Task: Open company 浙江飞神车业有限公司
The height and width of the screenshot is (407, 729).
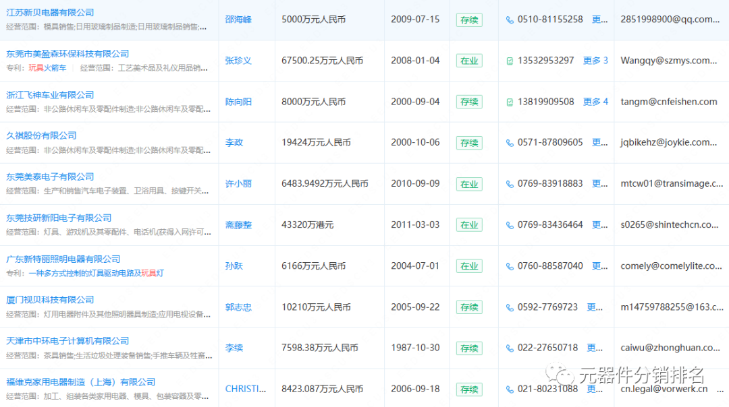Action: click(50, 94)
